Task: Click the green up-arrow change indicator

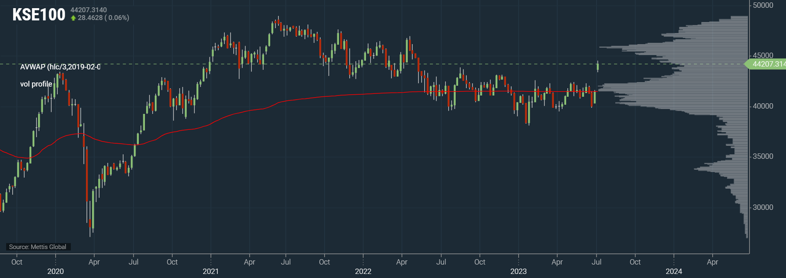Action: [73, 18]
